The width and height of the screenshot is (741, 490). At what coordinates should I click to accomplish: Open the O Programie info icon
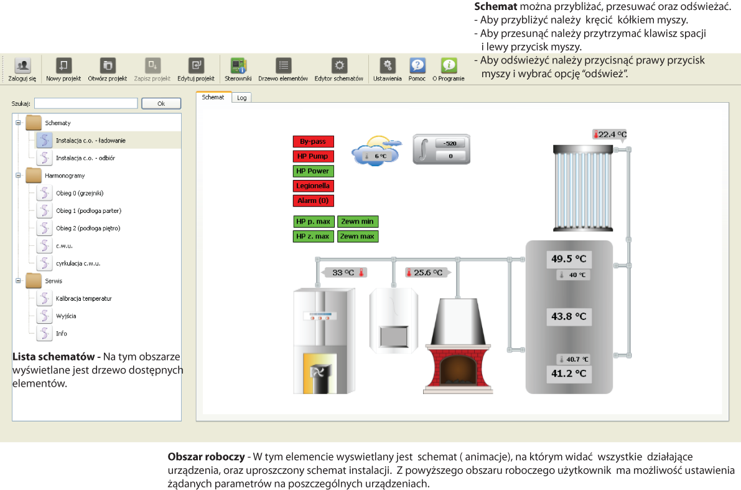[x=449, y=65]
